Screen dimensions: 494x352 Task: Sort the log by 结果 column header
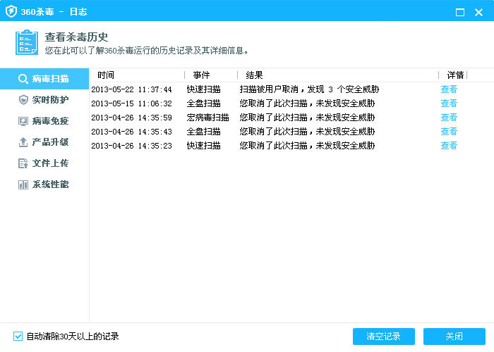[x=254, y=75]
